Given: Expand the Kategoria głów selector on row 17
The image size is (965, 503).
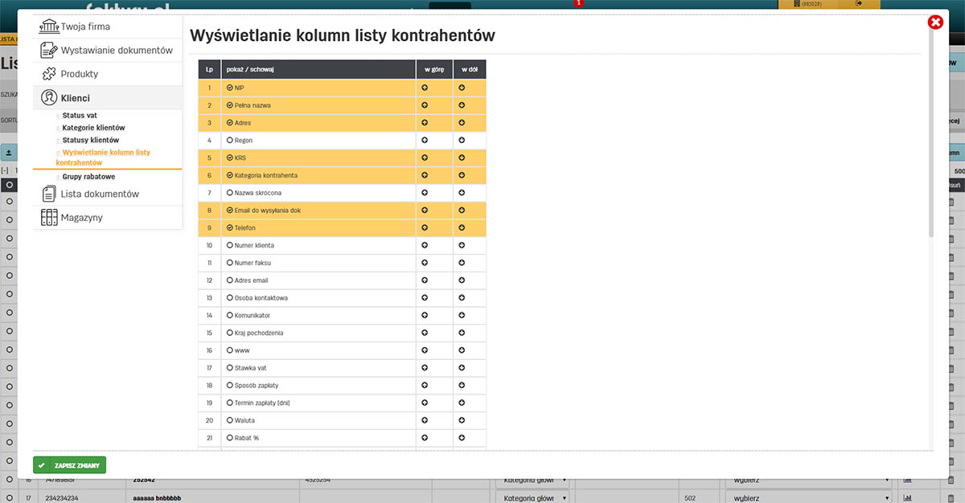Looking at the screenshot, I should (x=532, y=497).
